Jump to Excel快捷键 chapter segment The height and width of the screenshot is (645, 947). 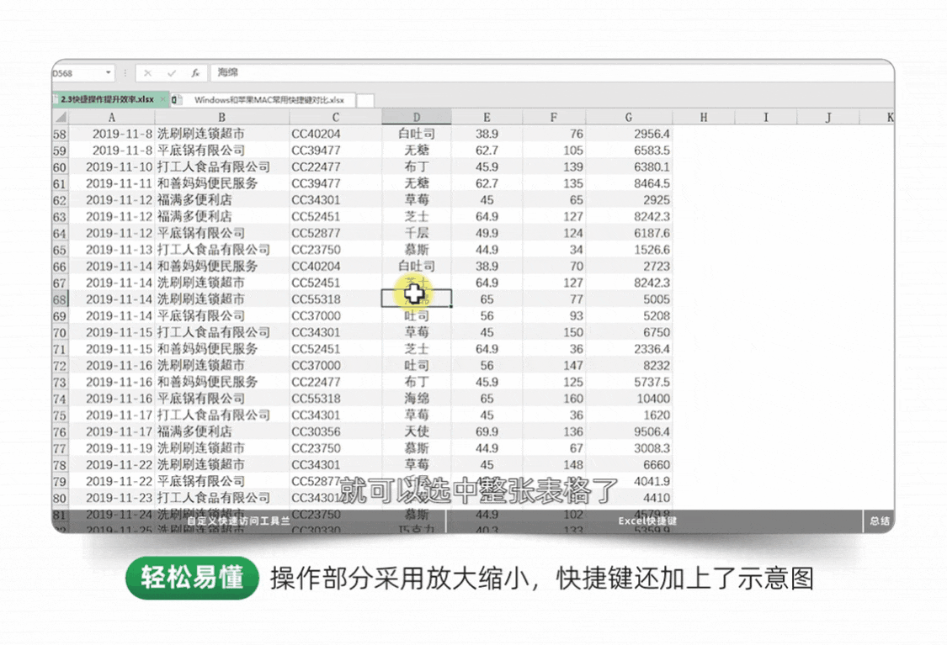click(647, 521)
